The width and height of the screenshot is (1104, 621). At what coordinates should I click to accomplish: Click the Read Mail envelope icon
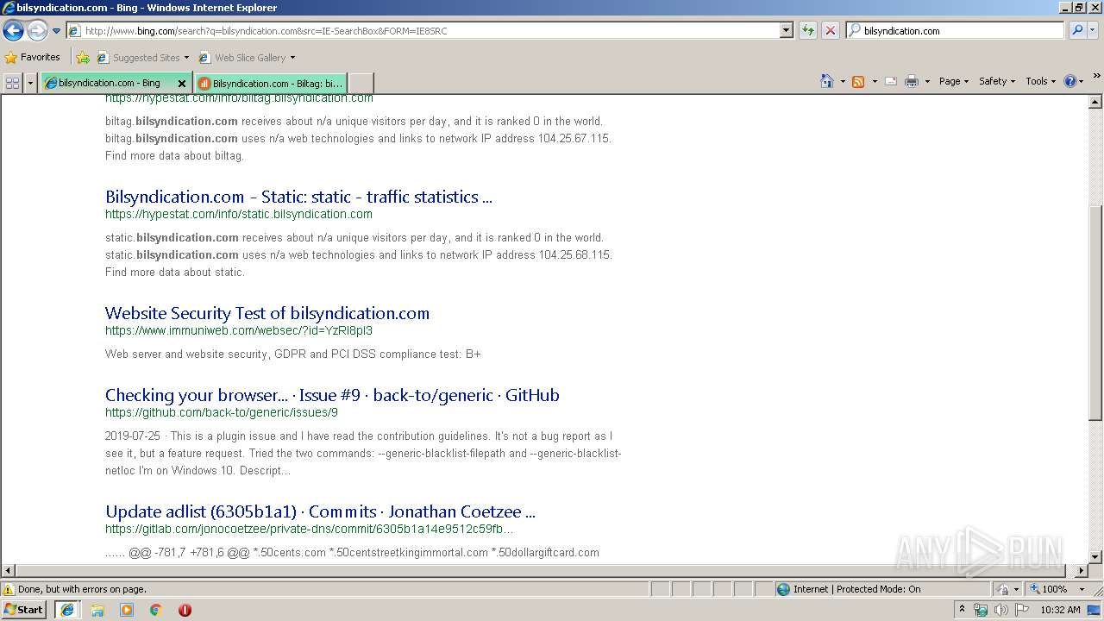click(891, 81)
